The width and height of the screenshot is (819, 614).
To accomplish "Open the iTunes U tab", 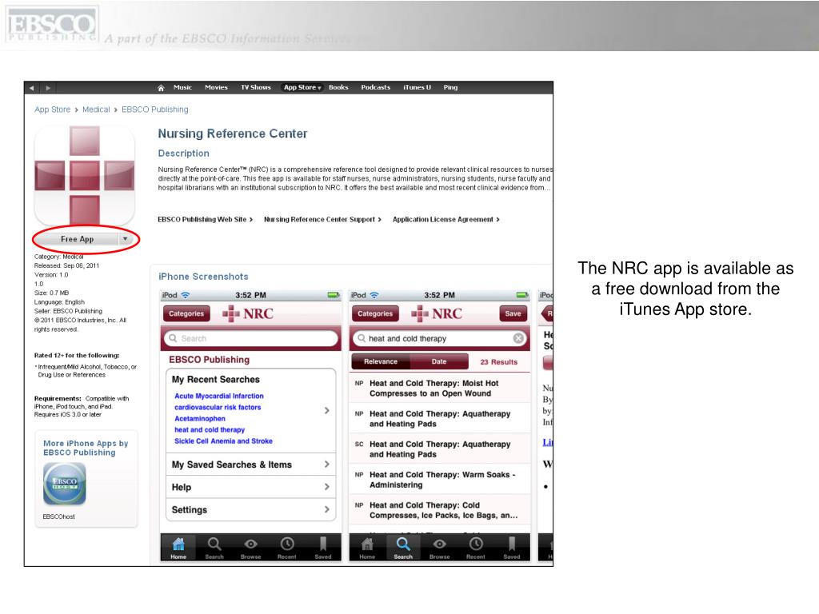I will coord(417,88).
